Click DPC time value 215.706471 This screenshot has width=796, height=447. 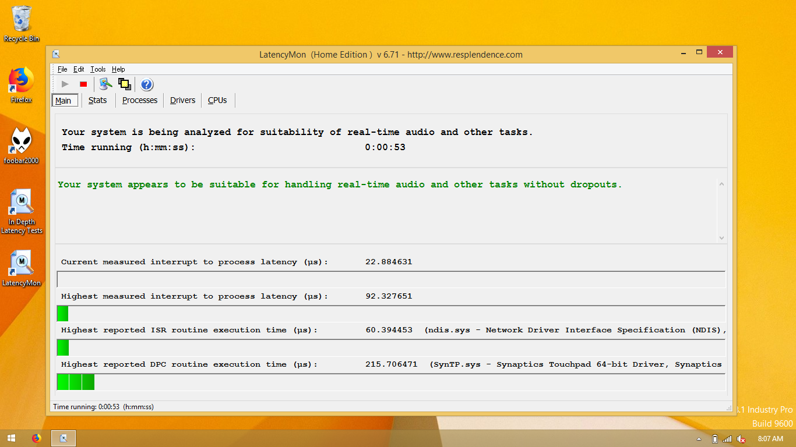click(391, 364)
